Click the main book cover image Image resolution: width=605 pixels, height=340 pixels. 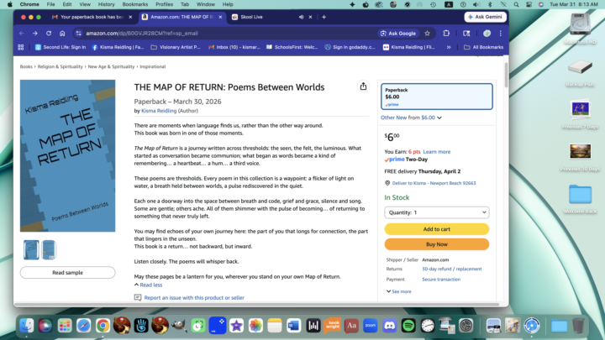67,156
